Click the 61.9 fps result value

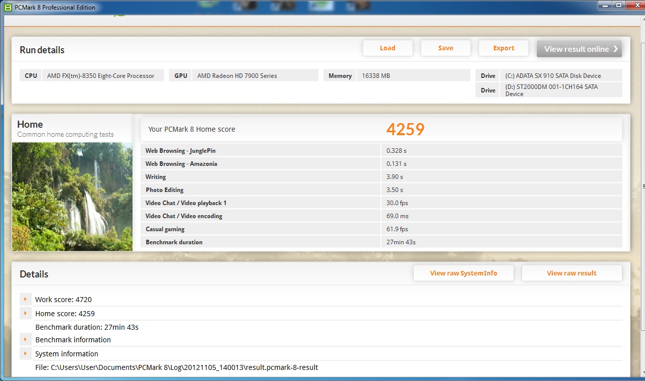click(x=397, y=229)
